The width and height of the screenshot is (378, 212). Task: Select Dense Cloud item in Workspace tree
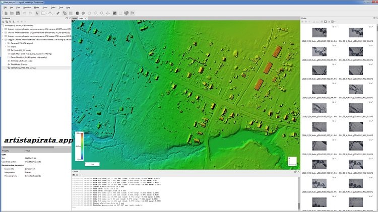tap(25, 58)
